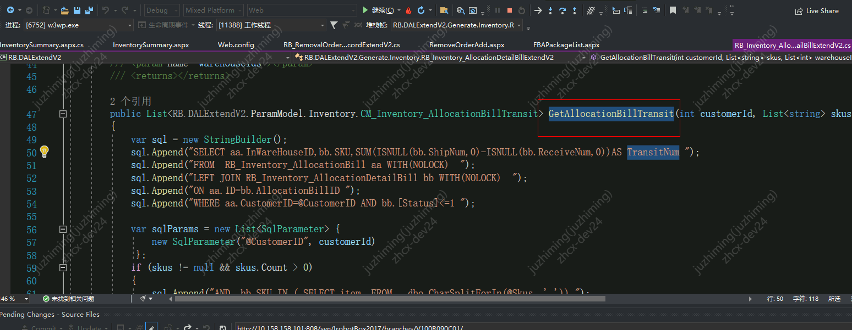This screenshot has width=852, height=330.
Task: Click the Step Into debug icon
Action: pyautogui.click(x=550, y=10)
